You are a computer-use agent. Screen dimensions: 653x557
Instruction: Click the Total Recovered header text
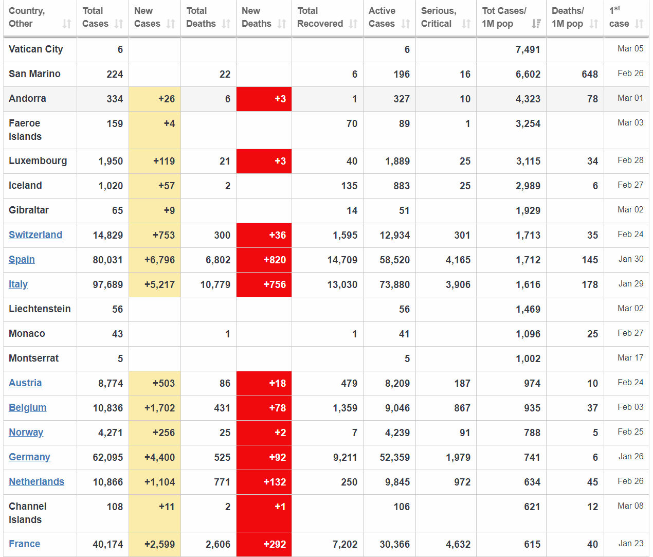[320, 17]
